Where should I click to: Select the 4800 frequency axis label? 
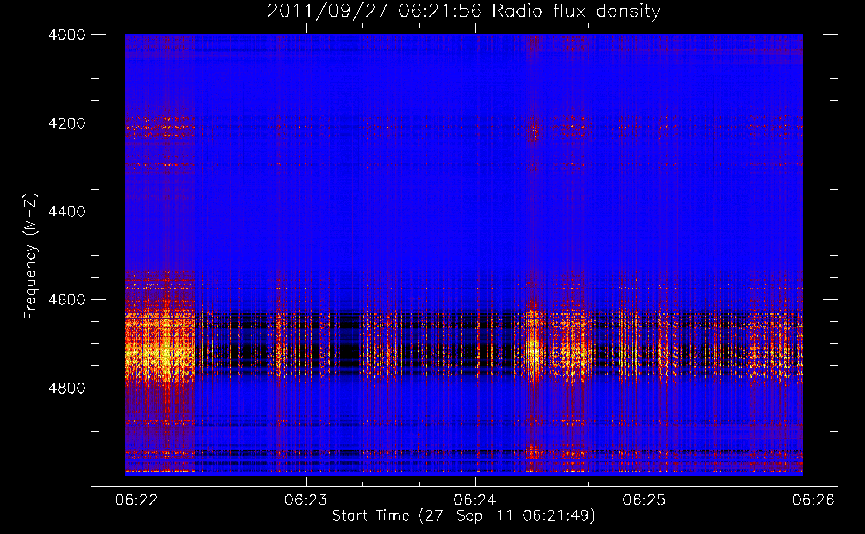[x=67, y=388]
